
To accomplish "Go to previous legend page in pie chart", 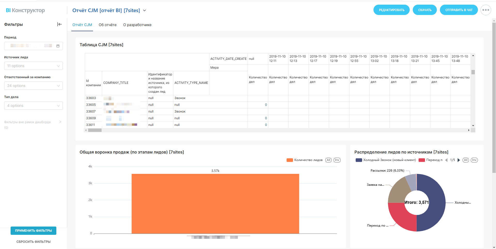I will pos(446,160).
